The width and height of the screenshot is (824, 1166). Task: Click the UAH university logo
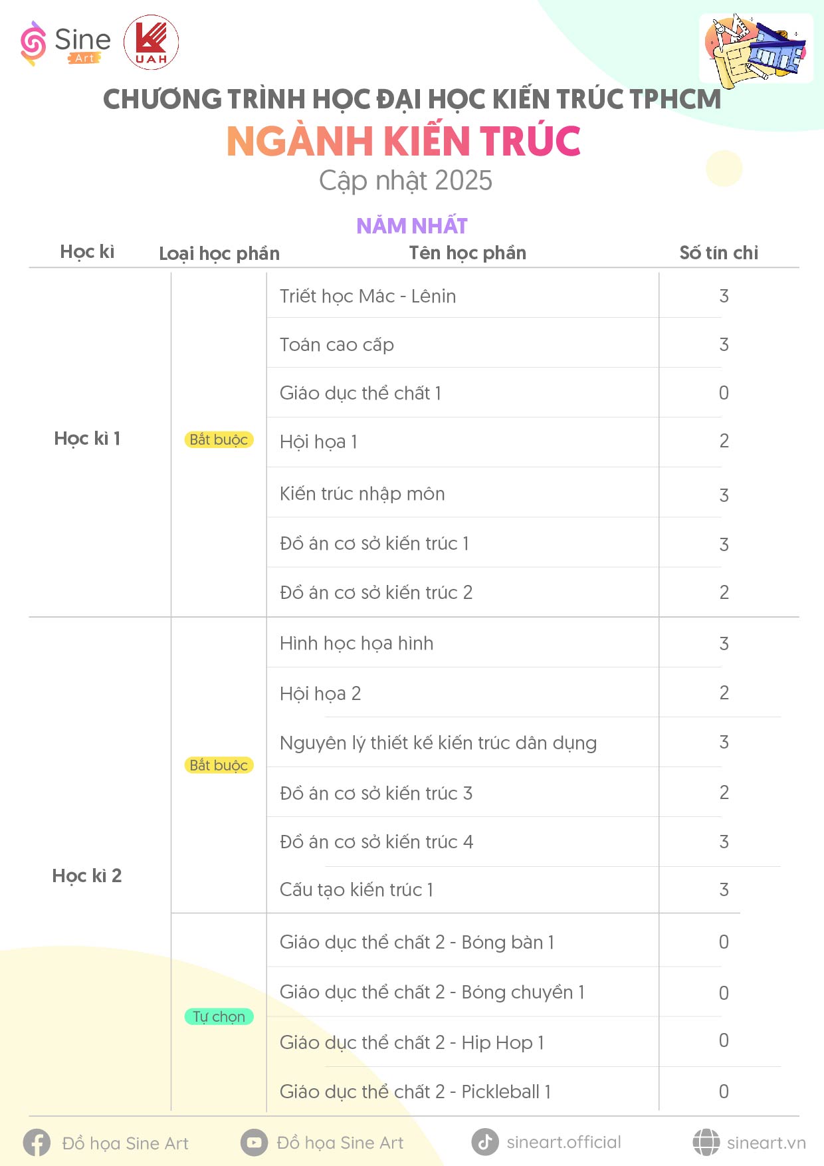click(x=152, y=43)
